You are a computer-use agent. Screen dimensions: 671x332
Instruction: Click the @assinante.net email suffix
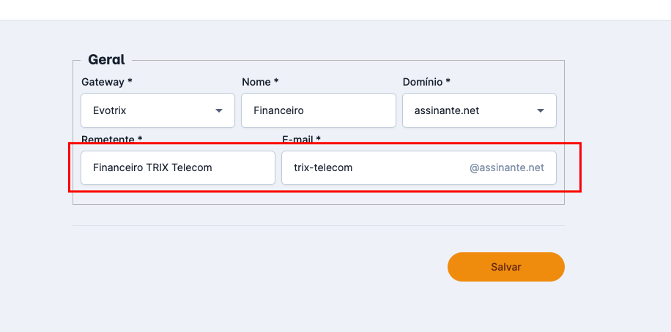pos(507,167)
